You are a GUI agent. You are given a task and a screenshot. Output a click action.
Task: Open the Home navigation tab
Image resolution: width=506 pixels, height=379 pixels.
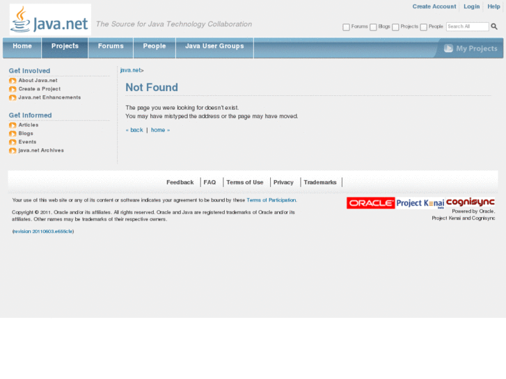pyautogui.click(x=22, y=48)
